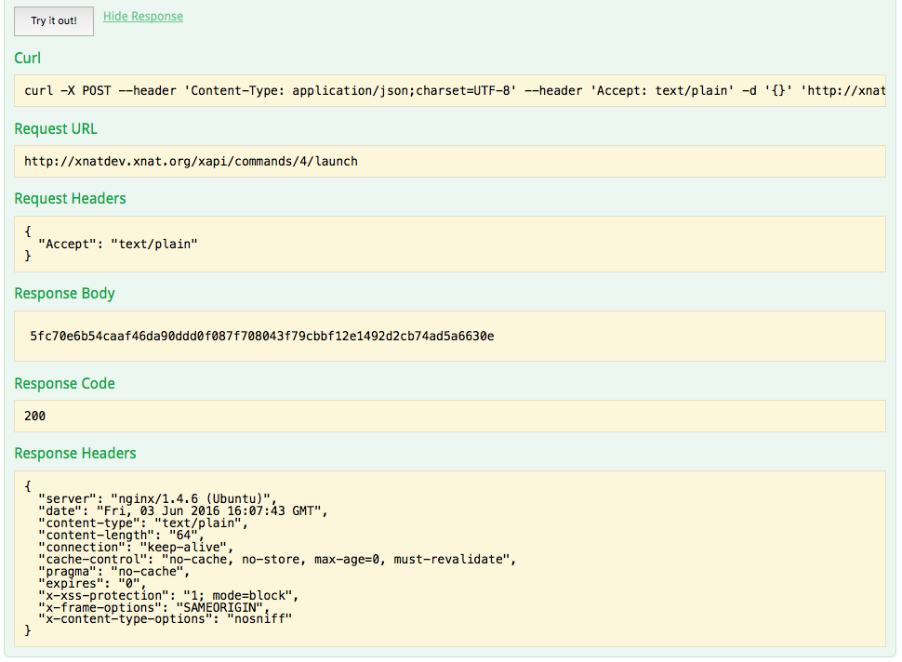Click the "date" response header line
This screenshot has width=902, height=662.
pos(184,510)
